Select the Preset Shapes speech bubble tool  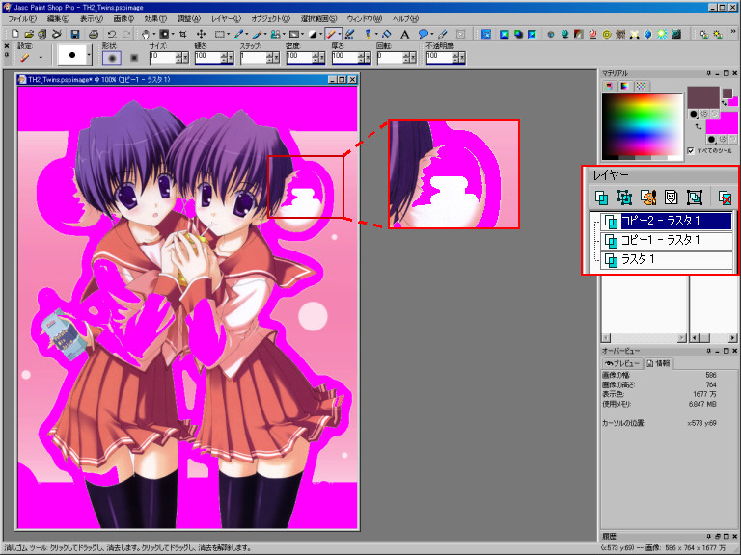(423, 34)
